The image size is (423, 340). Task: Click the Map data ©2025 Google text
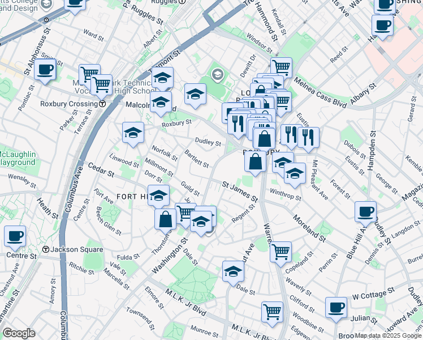(387, 335)
